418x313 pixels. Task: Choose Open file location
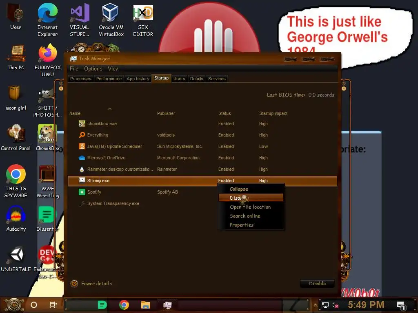coord(251,207)
